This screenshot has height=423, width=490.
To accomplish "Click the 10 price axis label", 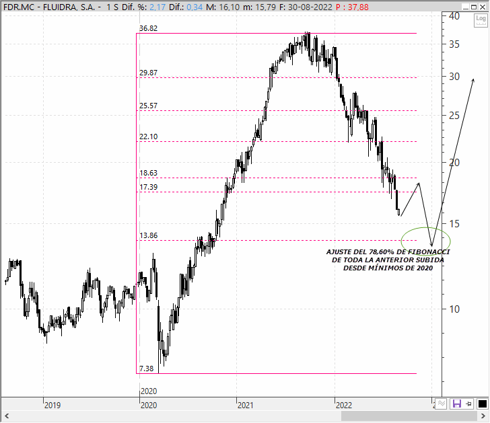I will [x=454, y=309].
